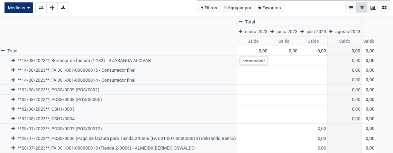Expand the agosto 2023 column
This screenshot has height=153, width=393.
344,31
